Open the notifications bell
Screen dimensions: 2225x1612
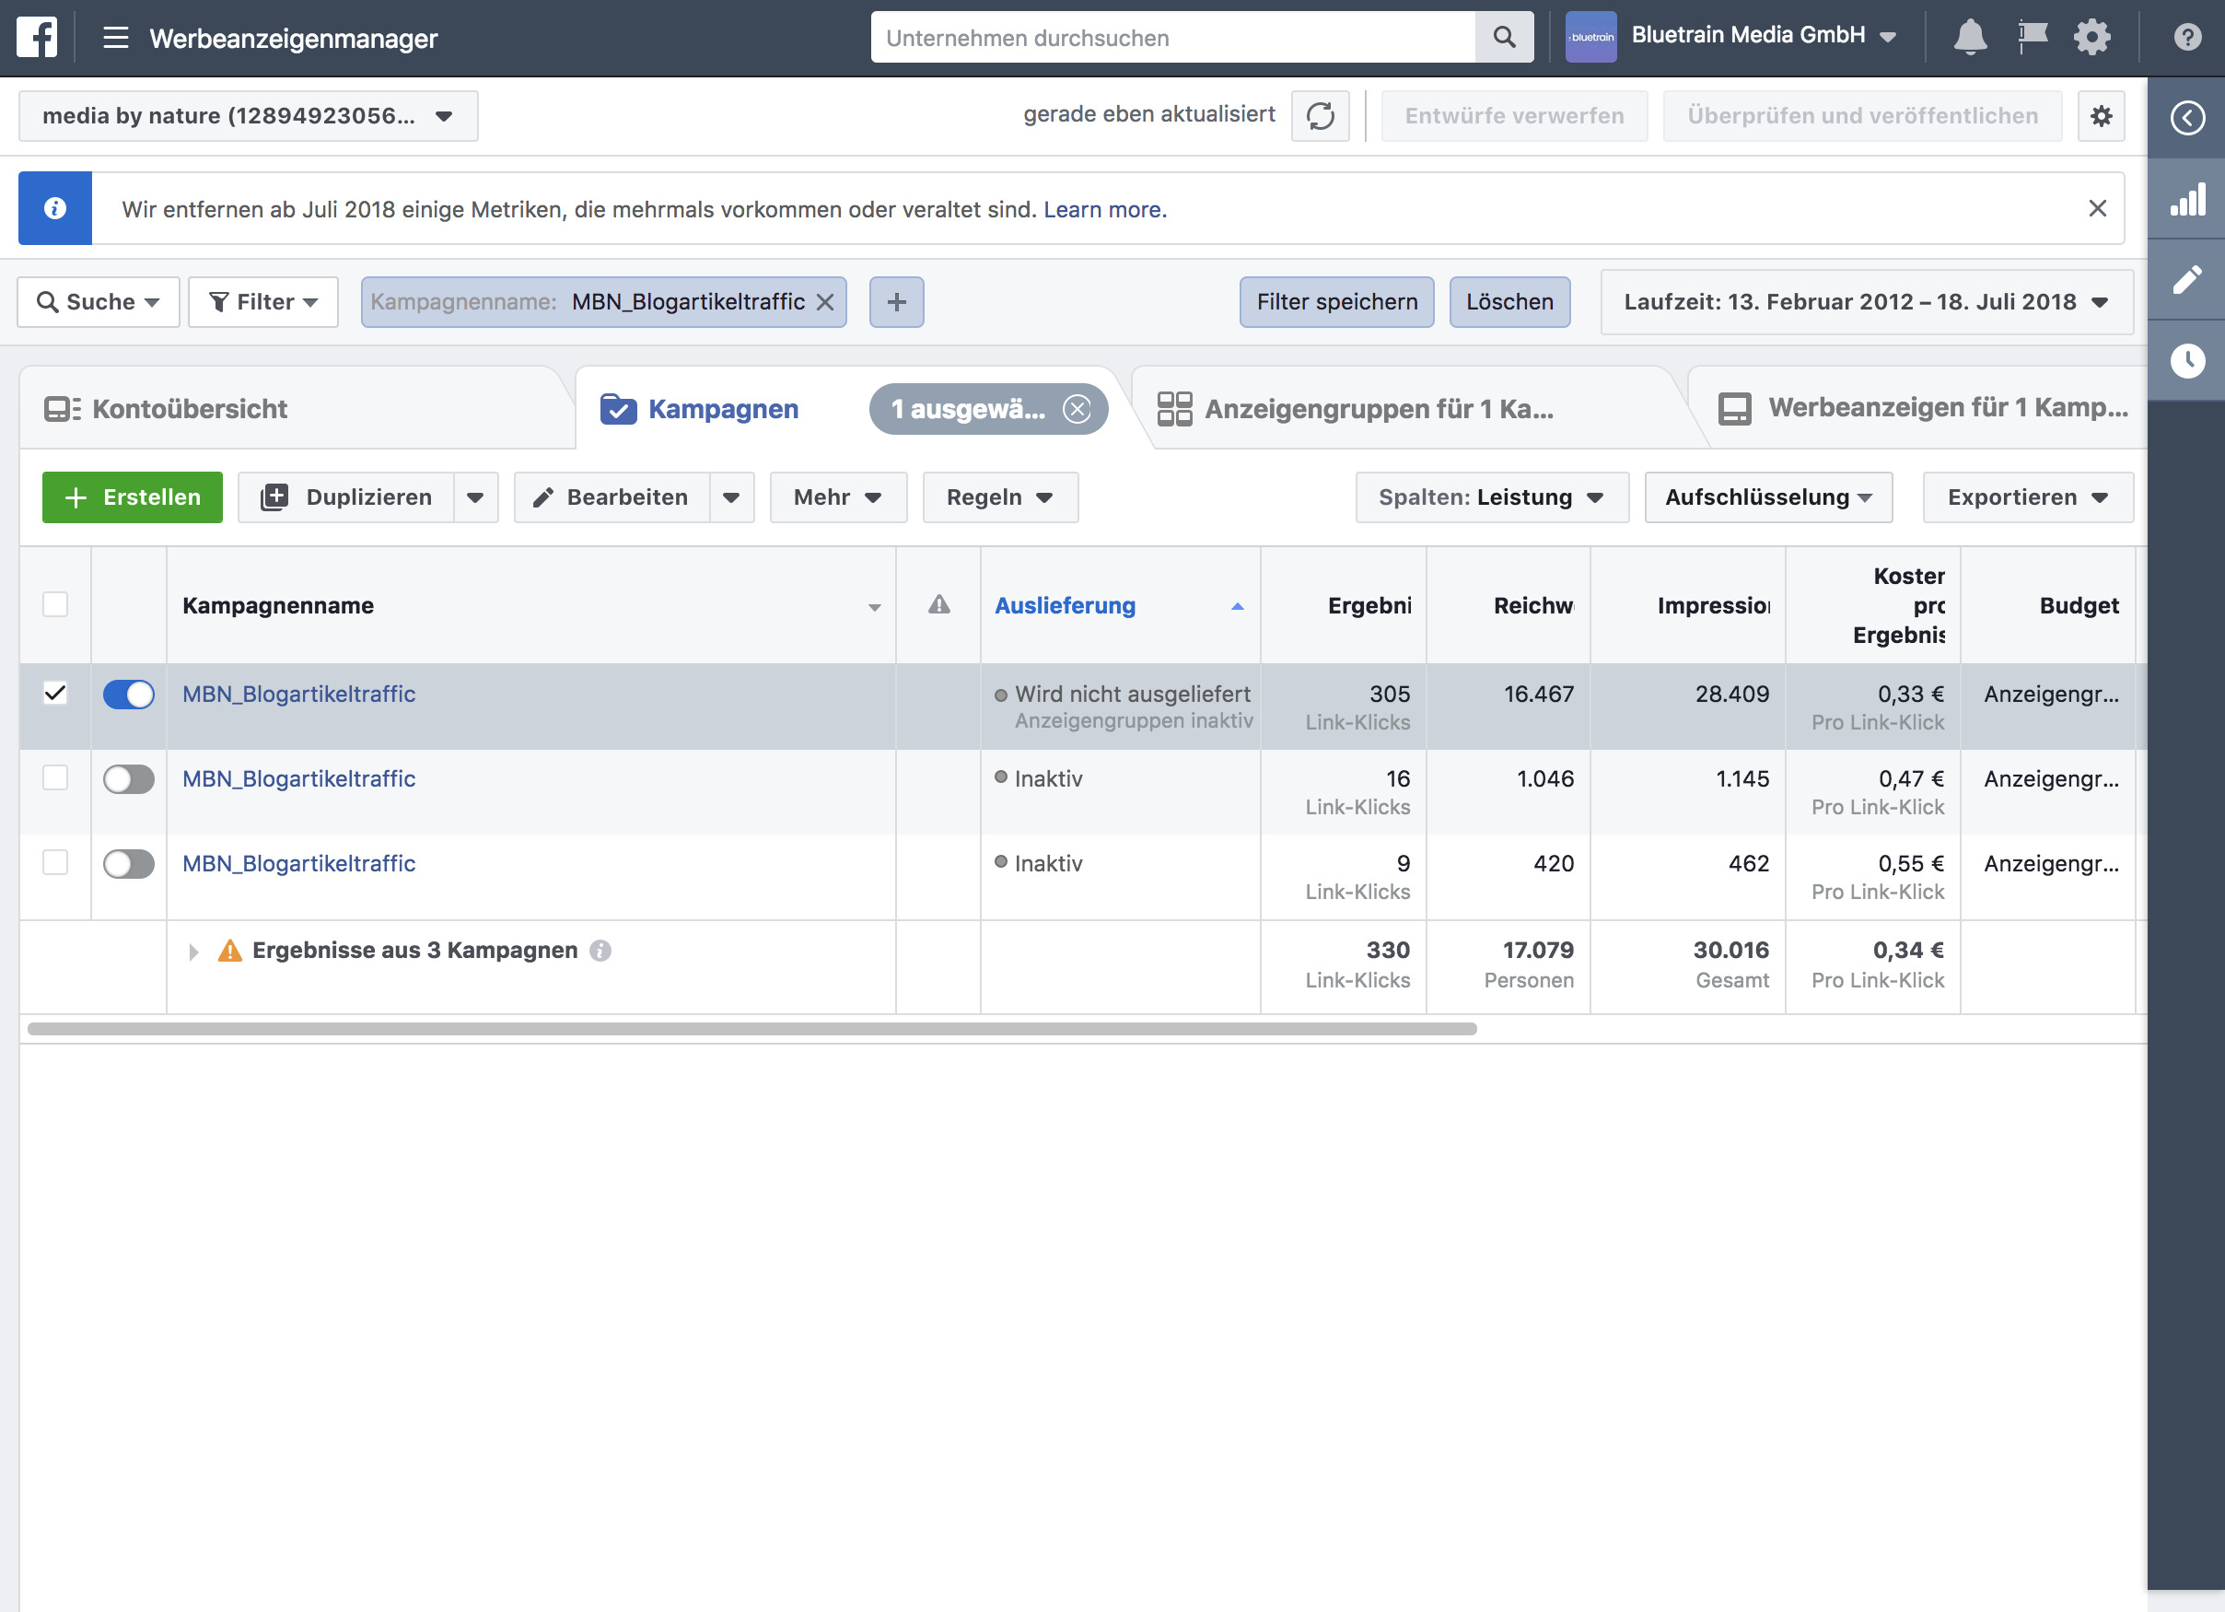point(1969,37)
